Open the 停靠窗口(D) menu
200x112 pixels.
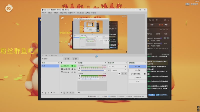[63, 13]
